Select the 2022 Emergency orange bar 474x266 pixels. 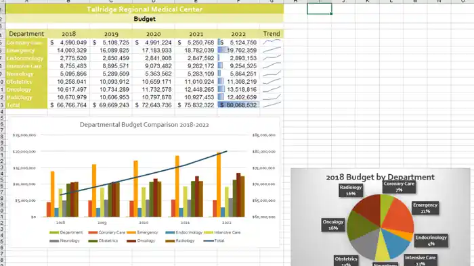click(219, 185)
